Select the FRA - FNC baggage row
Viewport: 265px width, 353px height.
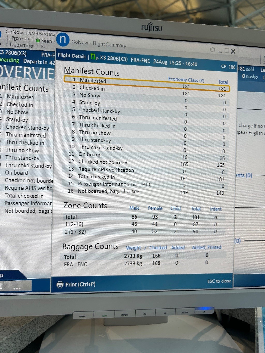pyautogui.click(x=76, y=264)
